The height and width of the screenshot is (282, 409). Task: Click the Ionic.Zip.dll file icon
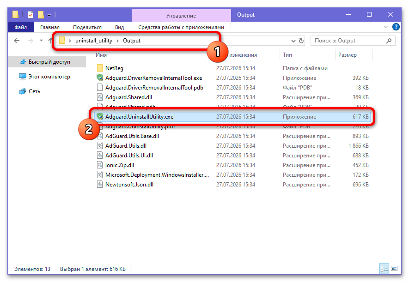(x=100, y=165)
